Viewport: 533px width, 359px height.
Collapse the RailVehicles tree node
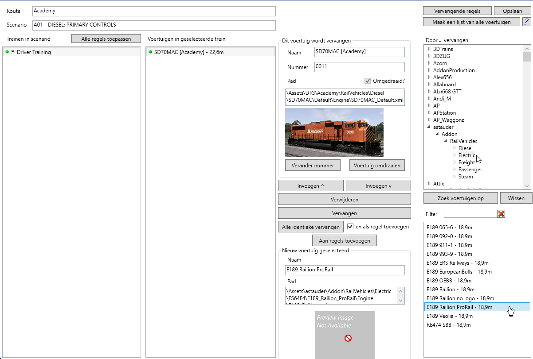tap(446, 141)
